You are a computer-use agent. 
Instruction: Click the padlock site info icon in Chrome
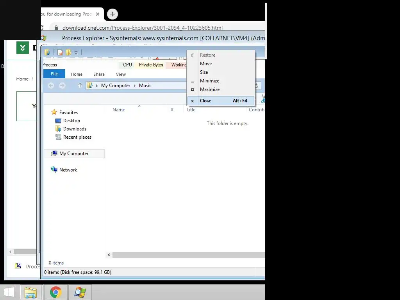point(56,28)
